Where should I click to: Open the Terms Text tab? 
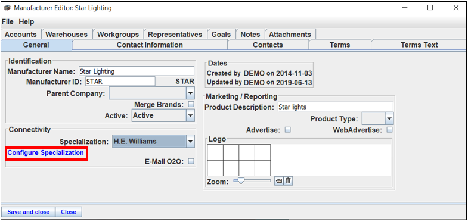pyautogui.click(x=419, y=45)
